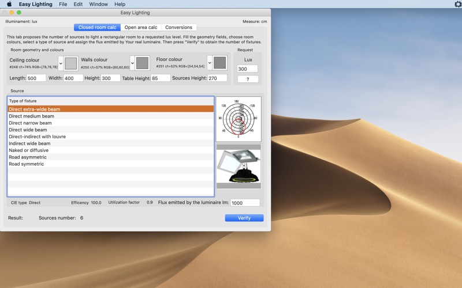462x288 pixels.
Task: Expand the Floor colour dropdown arrow
Action: (x=210, y=63)
